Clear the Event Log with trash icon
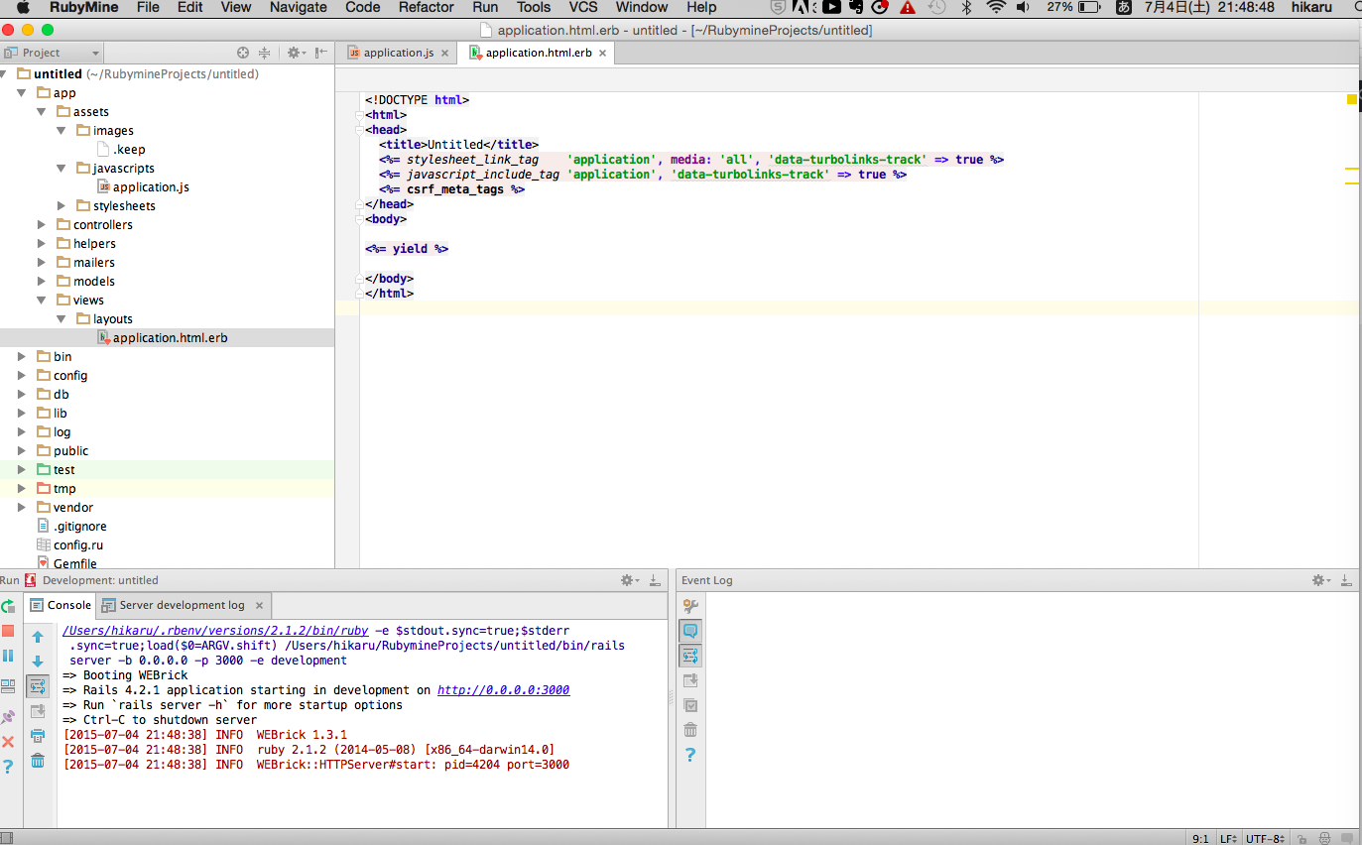Viewport: 1362px width, 845px height. 690,730
